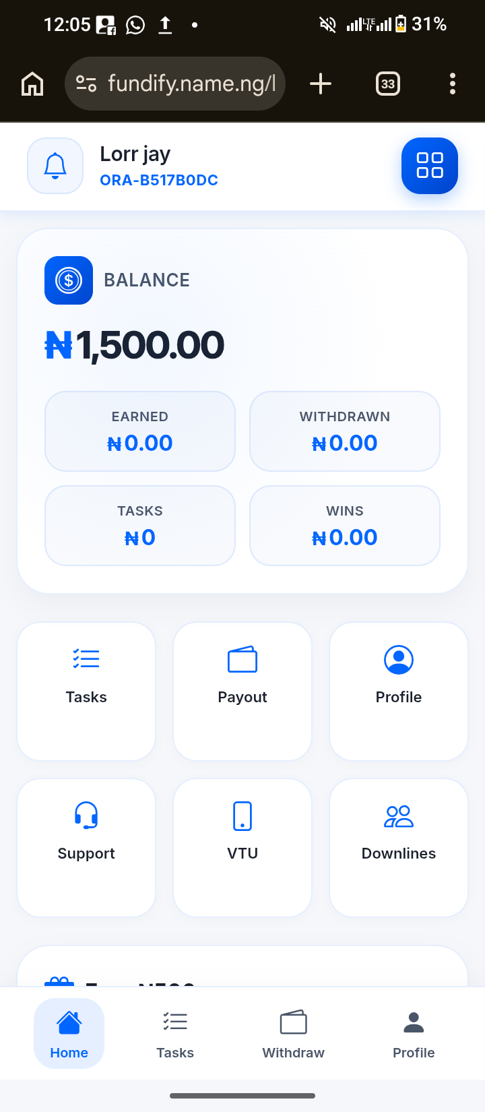Open the Downlines card

pyautogui.click(x=399, y=847)
